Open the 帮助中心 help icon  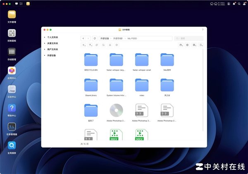[x=12, y=108]
